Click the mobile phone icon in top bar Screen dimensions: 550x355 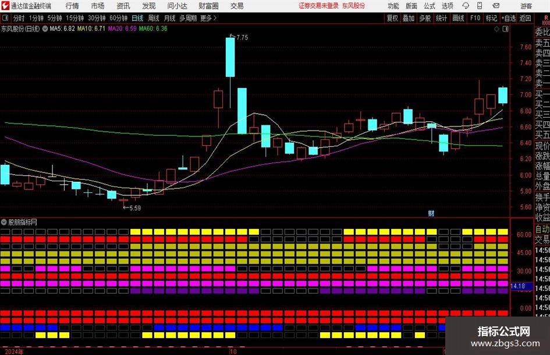click(x=480, y=6)
